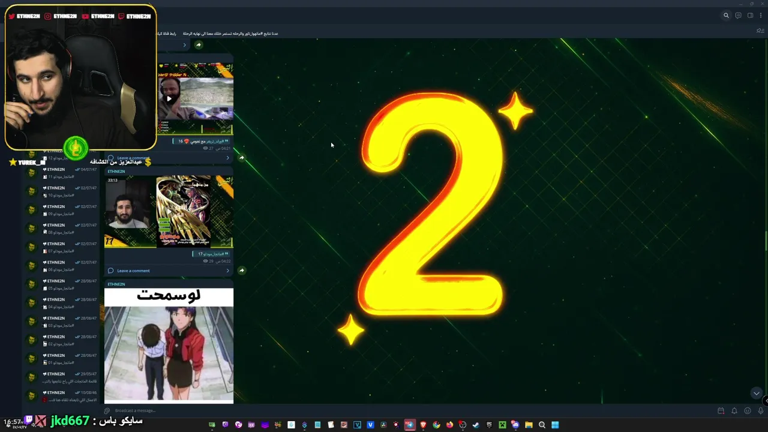Click the chat vertical scrollbar thumb
This screenshot has height=432, width=768.
(766, 241)
